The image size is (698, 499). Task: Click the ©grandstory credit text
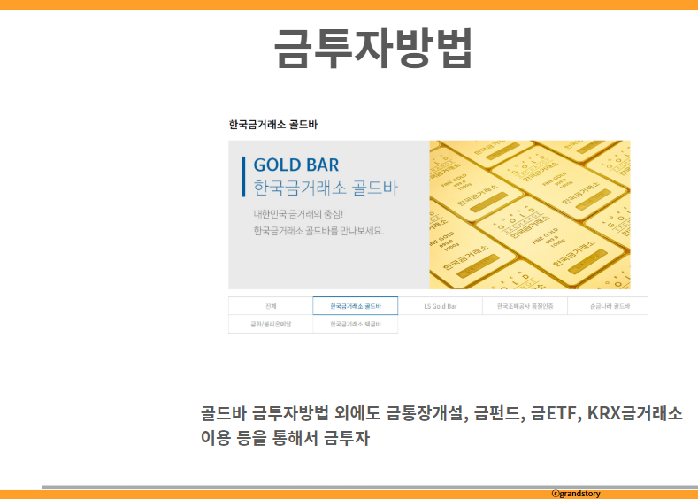point(576,494)
